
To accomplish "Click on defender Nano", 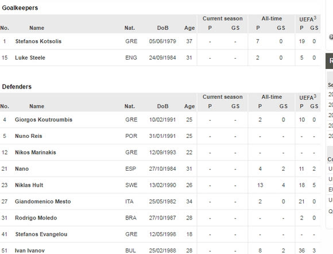I will (x=22, y=169).
